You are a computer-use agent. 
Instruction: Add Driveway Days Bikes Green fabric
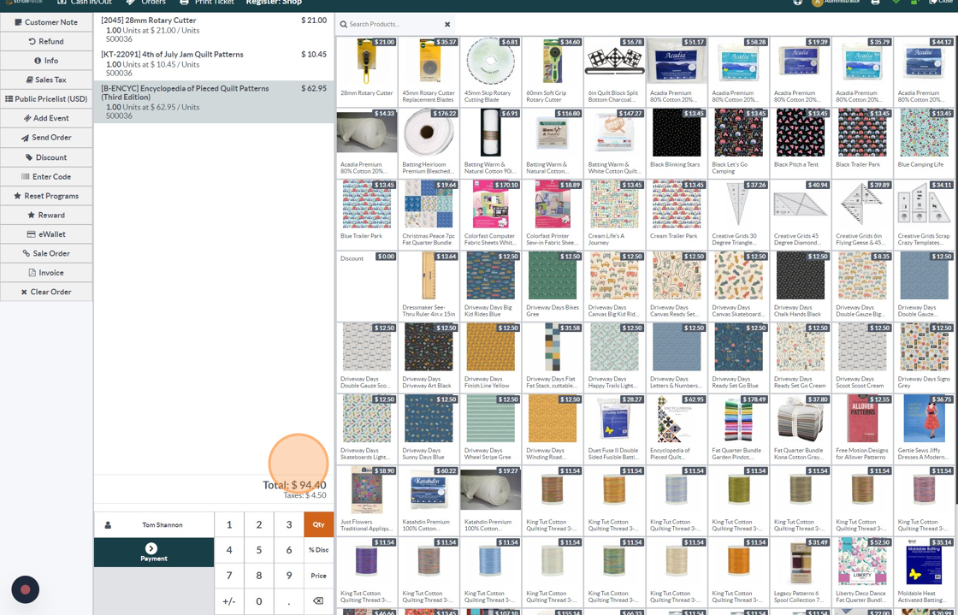553,286
